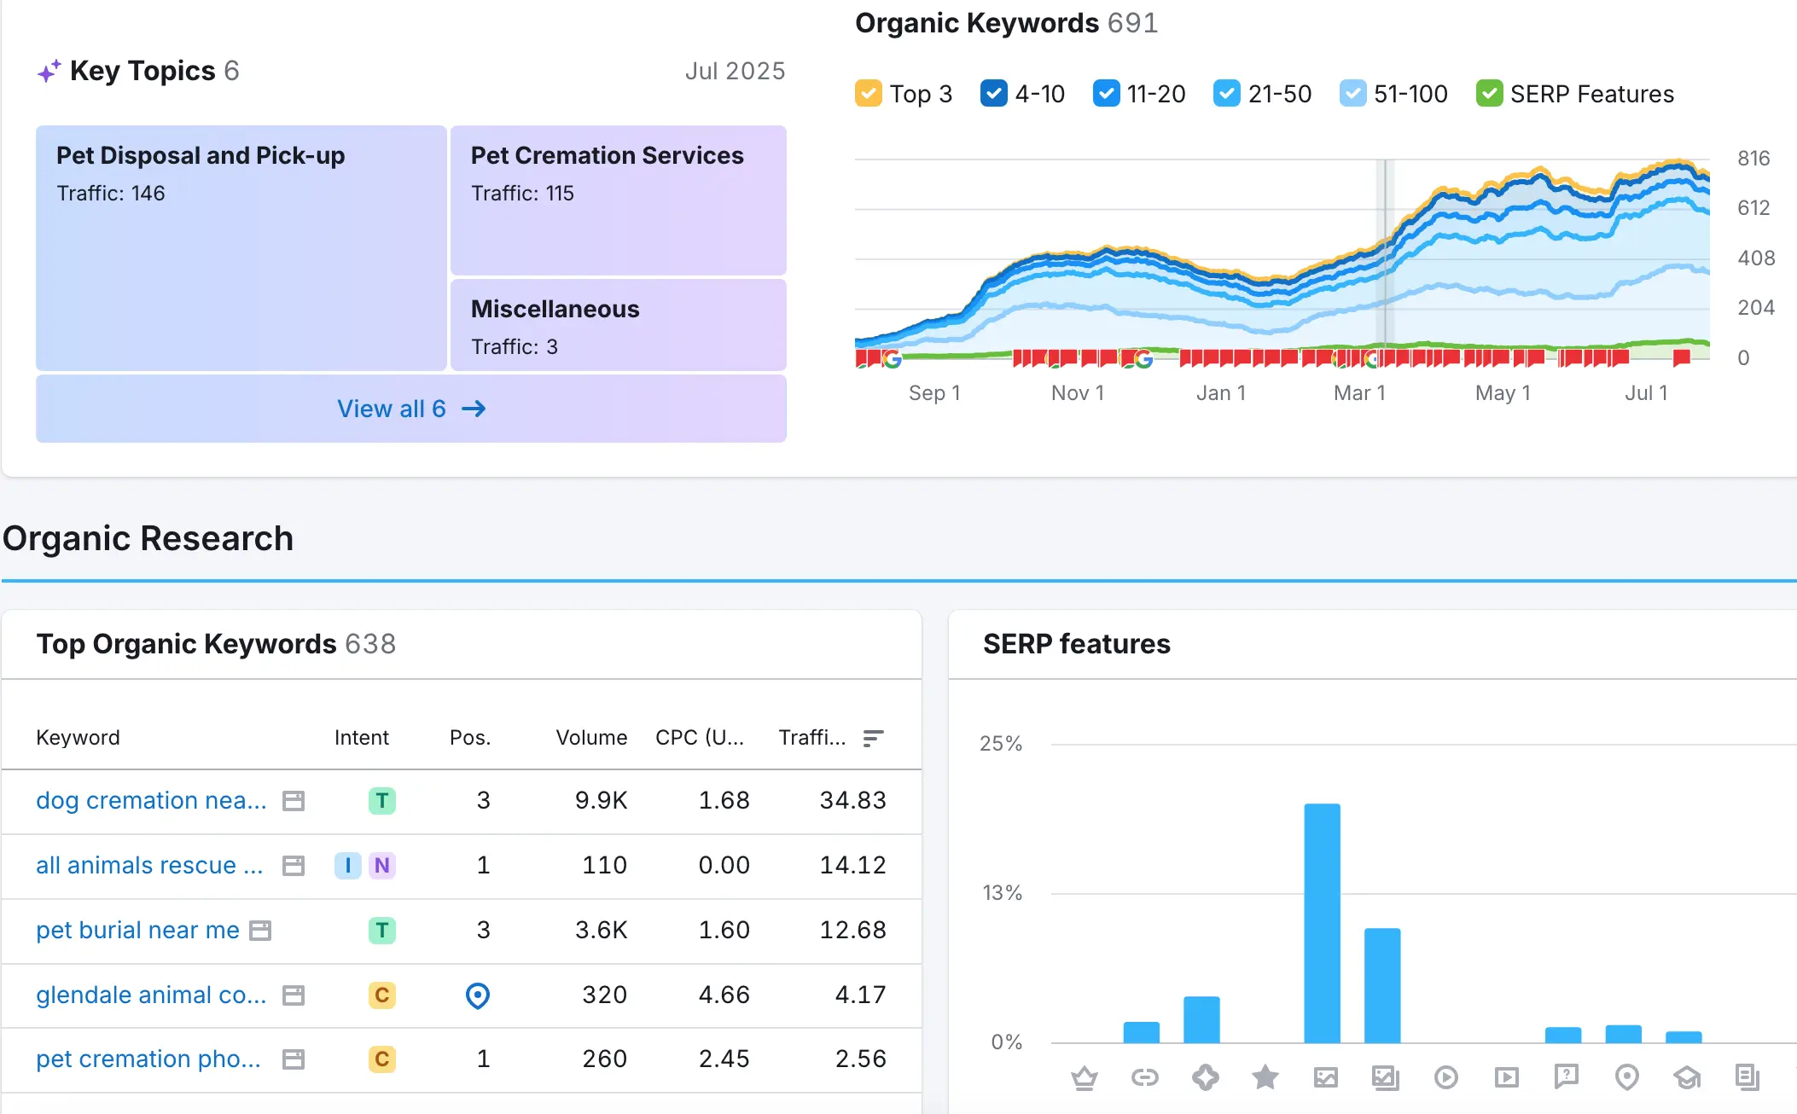This screenshot has width=1797, height=1114.
Task: Click the graduation cap icon in SERP features
Action: coord(1687,1078)
